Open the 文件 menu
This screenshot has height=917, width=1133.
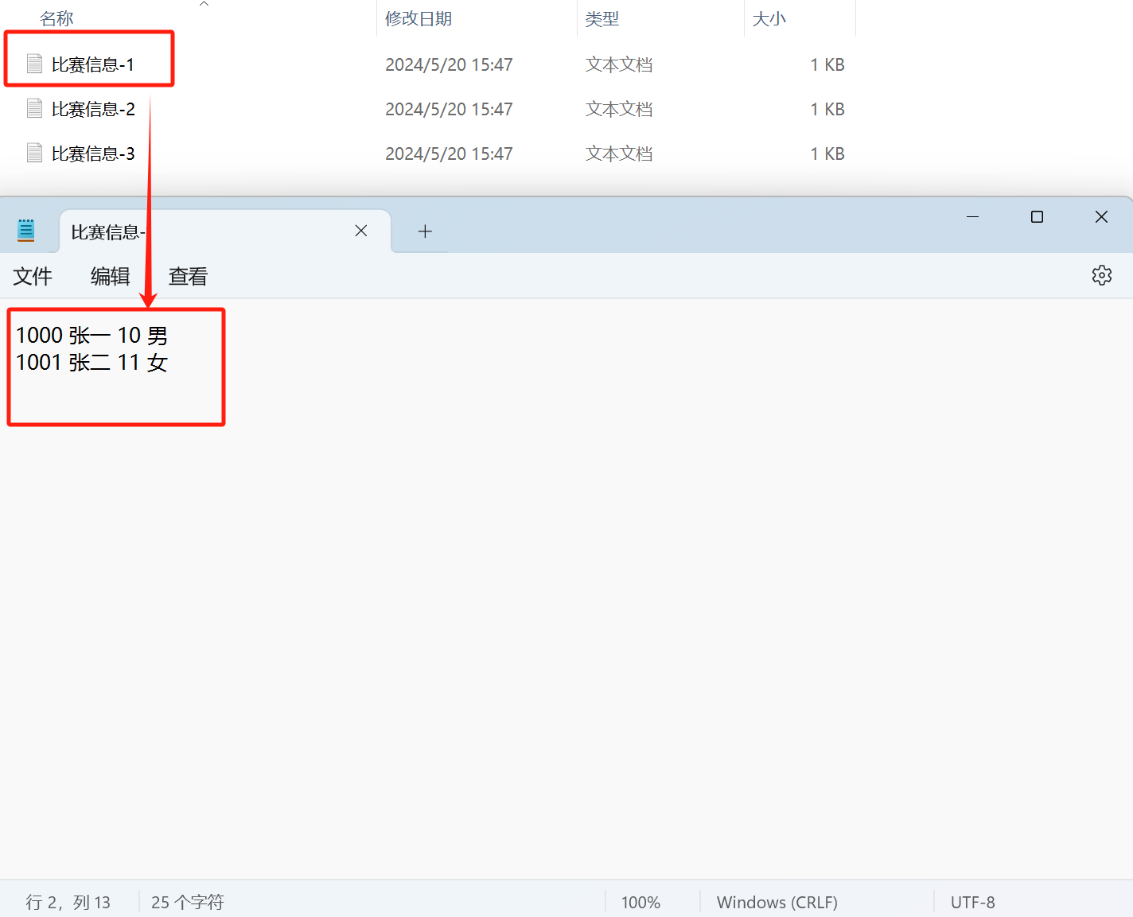point(32,276)
